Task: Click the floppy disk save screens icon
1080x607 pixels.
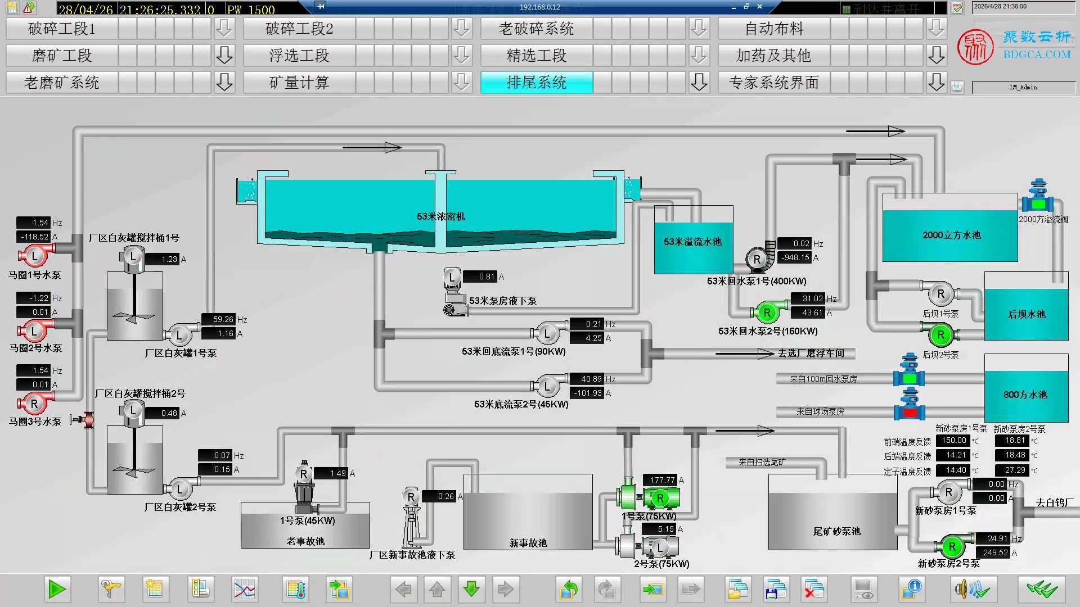Action: pyautogui.click(x=776, y=589)
